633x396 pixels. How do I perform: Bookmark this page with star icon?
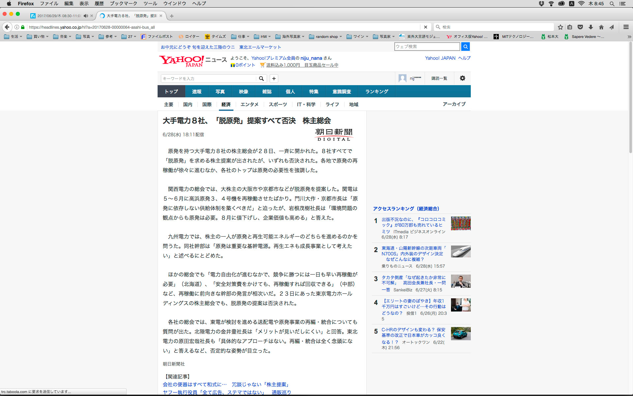tap(560, 27)
